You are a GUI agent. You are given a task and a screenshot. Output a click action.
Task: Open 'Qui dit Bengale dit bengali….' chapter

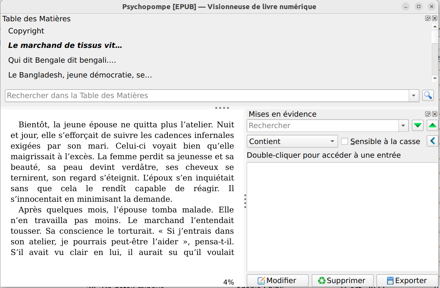click(62, 60)
